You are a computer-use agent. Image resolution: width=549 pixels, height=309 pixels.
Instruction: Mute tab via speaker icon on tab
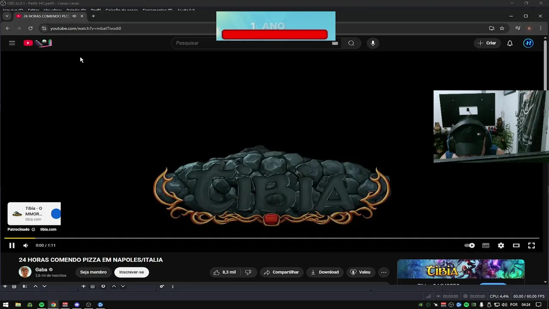coord(74,16)
